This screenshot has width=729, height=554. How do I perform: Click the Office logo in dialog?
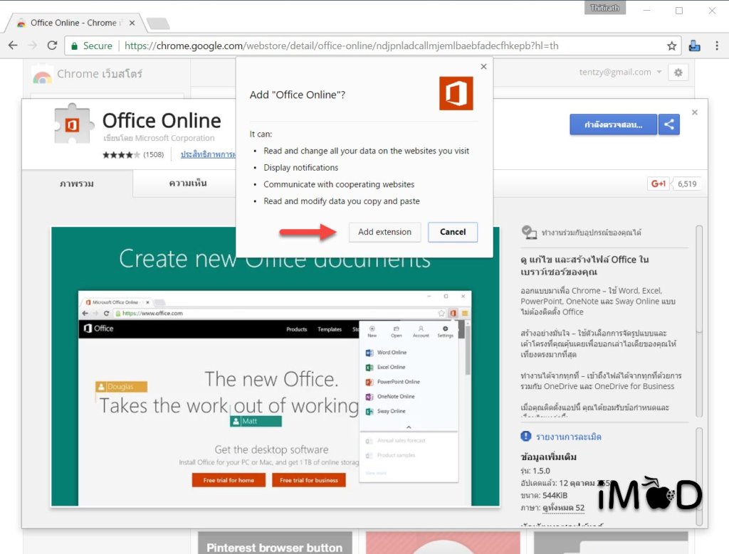[456, 94]
